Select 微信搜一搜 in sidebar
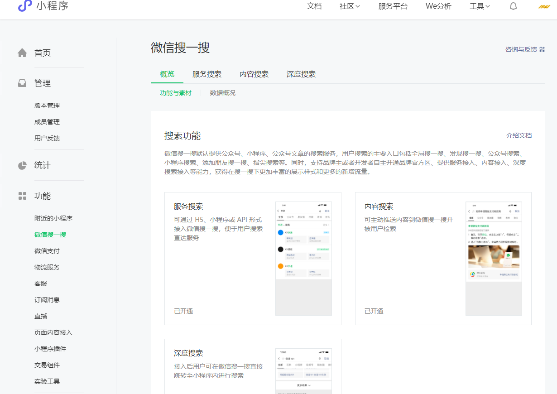The image size is (557, 394). pos(50,235)
